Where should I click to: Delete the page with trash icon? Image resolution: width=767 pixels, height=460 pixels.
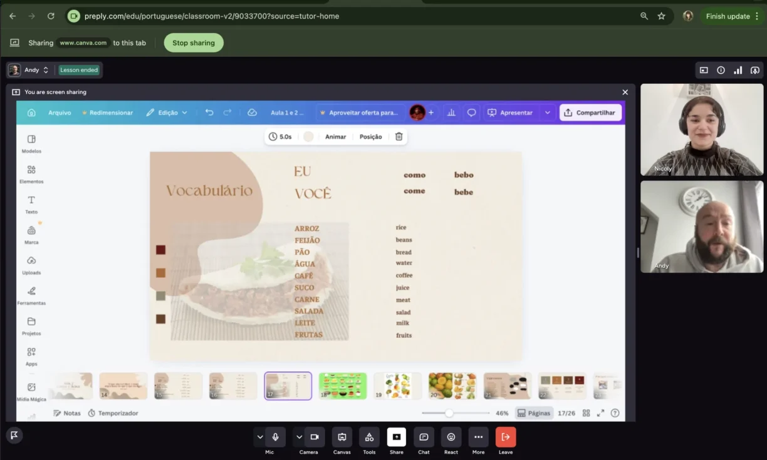(399, 136)
